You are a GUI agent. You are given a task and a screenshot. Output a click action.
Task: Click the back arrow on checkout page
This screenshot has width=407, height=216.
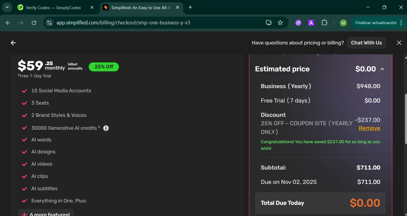coord(13,43)
